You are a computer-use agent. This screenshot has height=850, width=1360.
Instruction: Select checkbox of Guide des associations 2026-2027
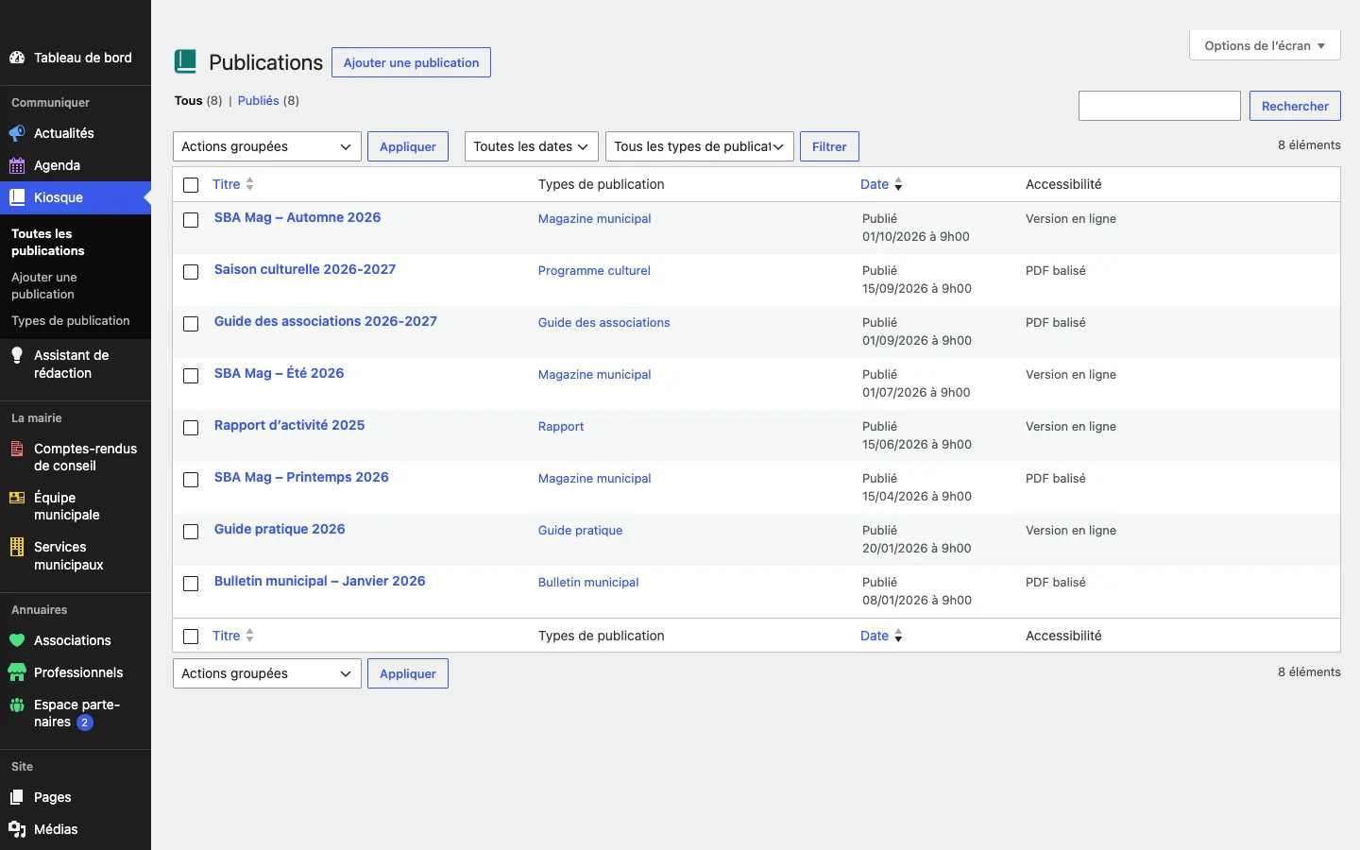coord(191,324)
